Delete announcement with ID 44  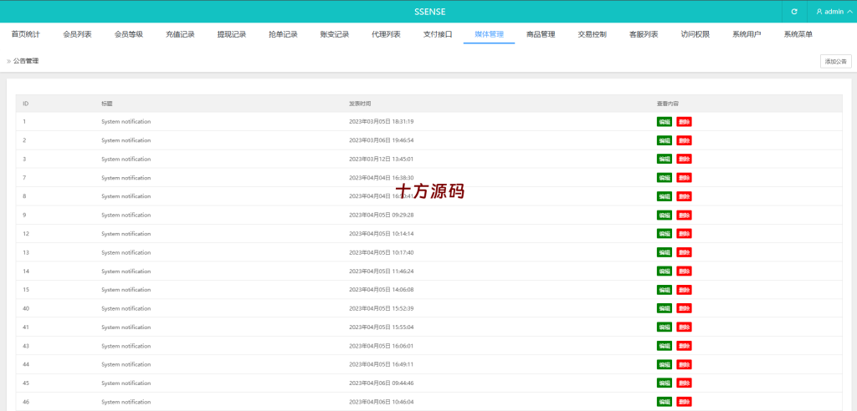pyautogui.click(x=684, y=364)
